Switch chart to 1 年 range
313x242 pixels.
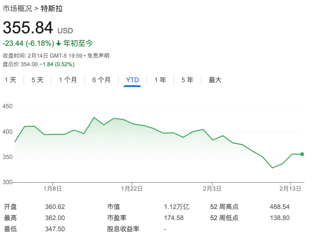tap(160, 80)
